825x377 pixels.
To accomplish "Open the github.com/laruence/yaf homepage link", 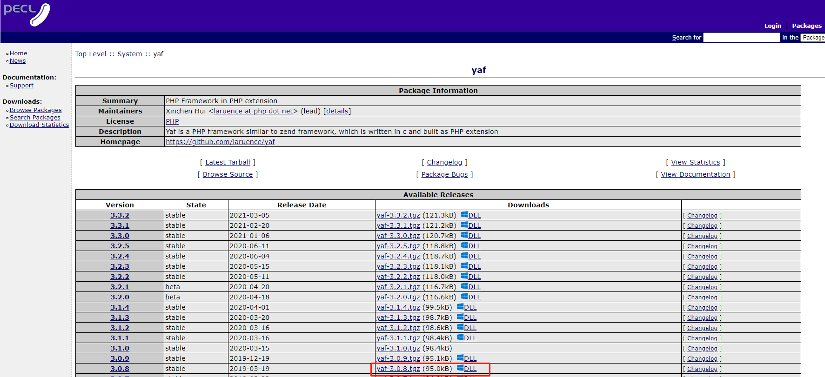I will [220, 142].
